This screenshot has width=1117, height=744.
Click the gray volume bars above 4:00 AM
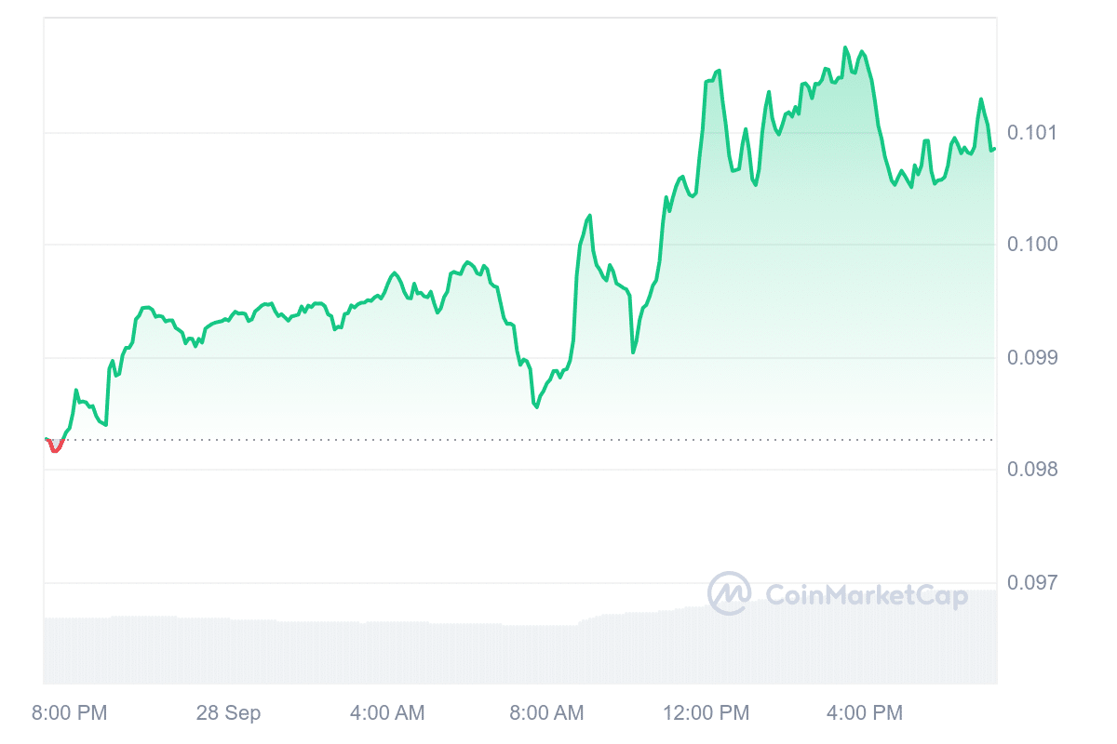[x=387, y=651]
